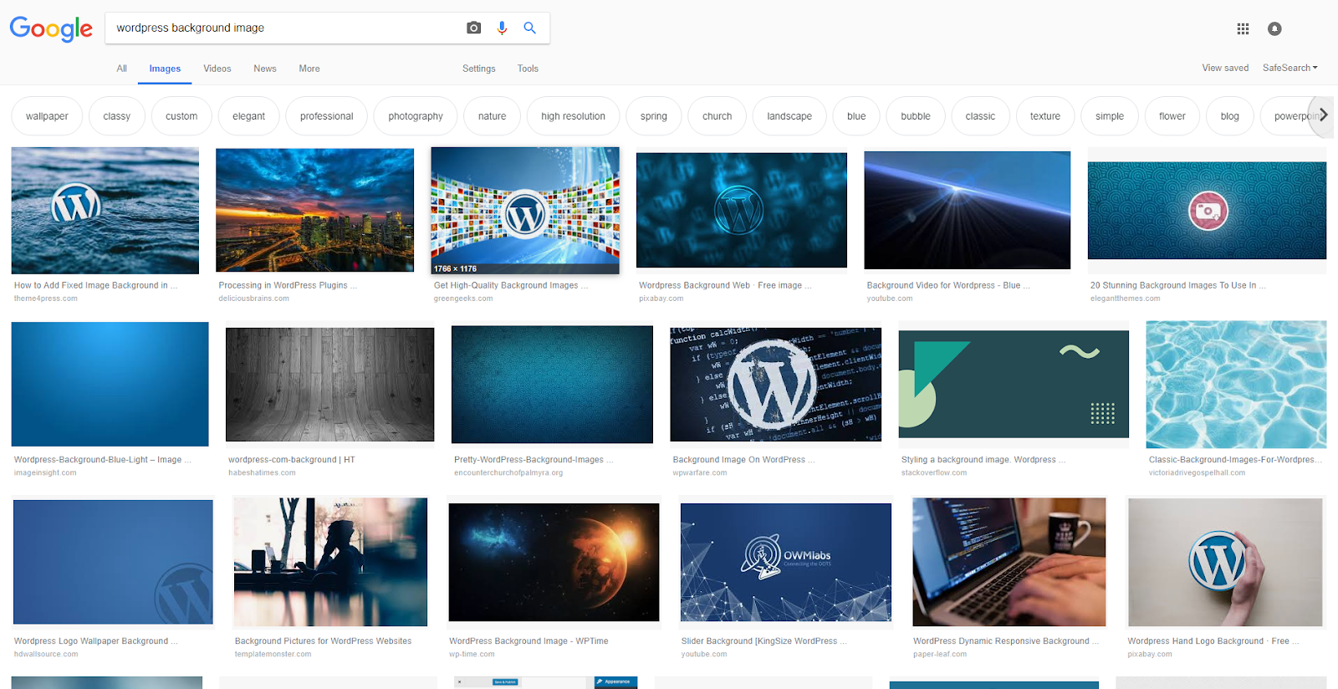The image size is (1338, 689).
Task: Open 'Background Video for Wordpress - Blue' link
Action: [x=948, y=285]
